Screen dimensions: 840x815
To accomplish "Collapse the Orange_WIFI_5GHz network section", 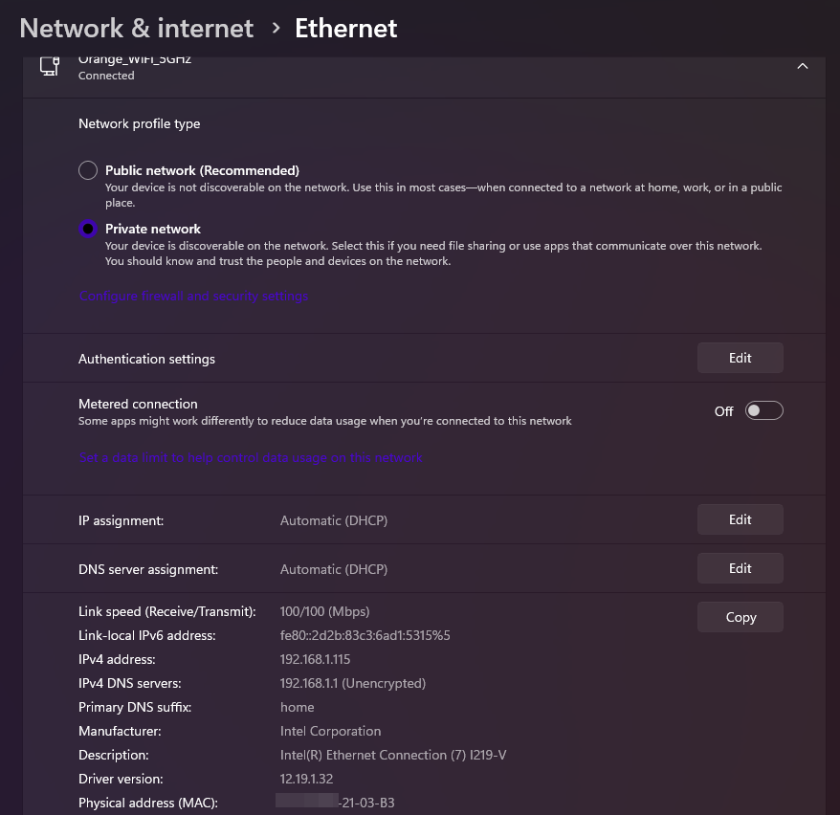I will point(803,66).
